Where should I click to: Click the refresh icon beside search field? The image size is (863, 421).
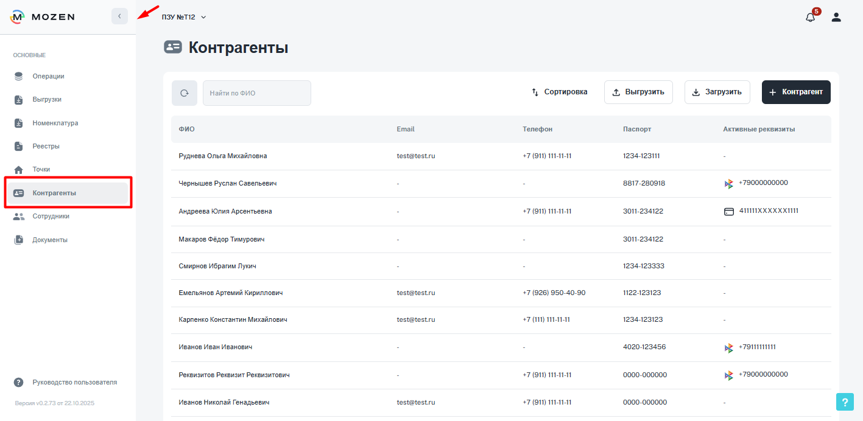tap(185, 93)
